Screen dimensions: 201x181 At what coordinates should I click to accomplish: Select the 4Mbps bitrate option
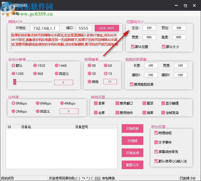[x=62, y=103]
